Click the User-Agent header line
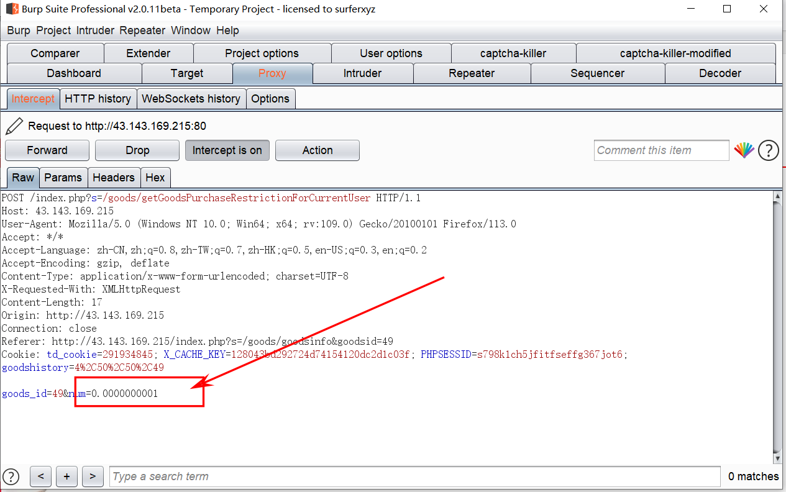 (x=258, y=224)
